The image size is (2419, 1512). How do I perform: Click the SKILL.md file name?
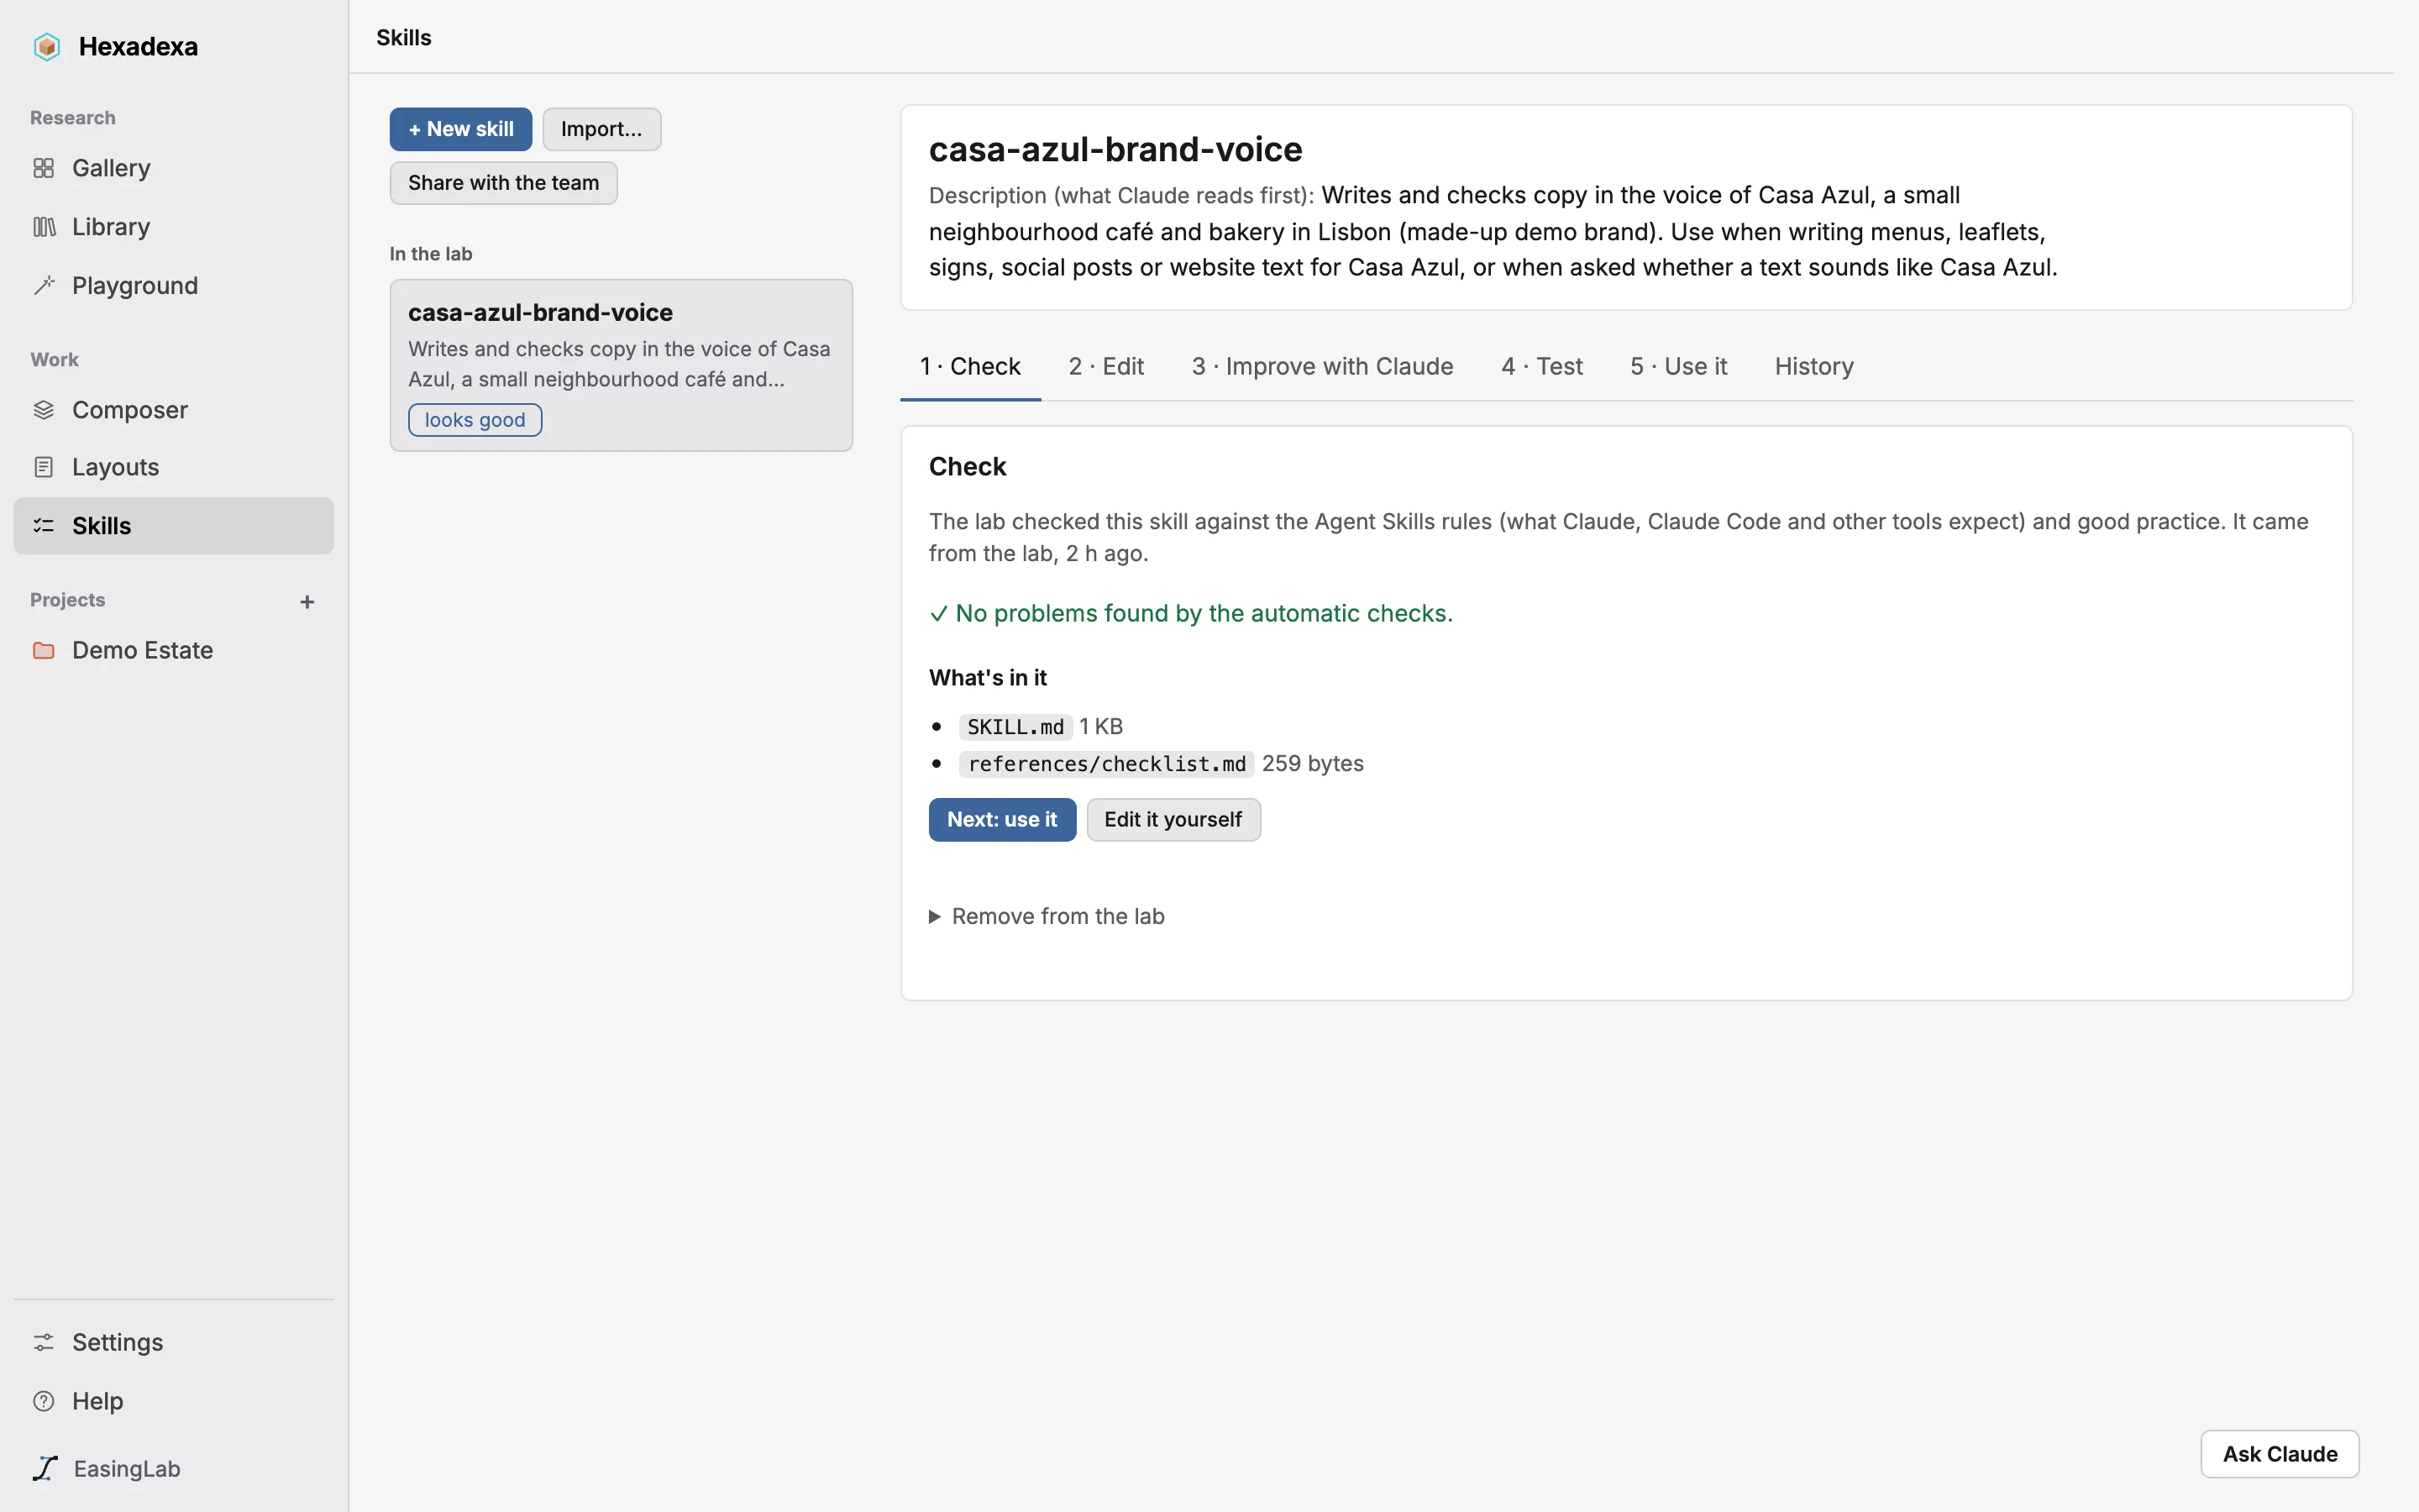pyautogui.click(x=1015, y=727)
